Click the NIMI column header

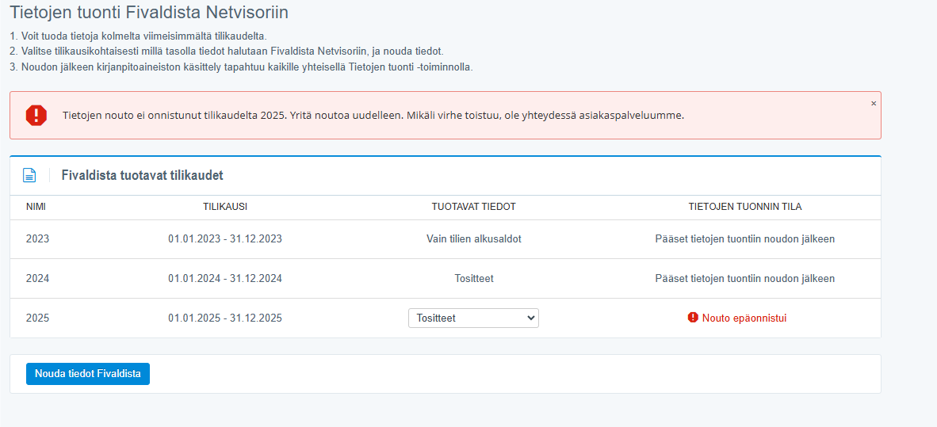click(36, 207)
